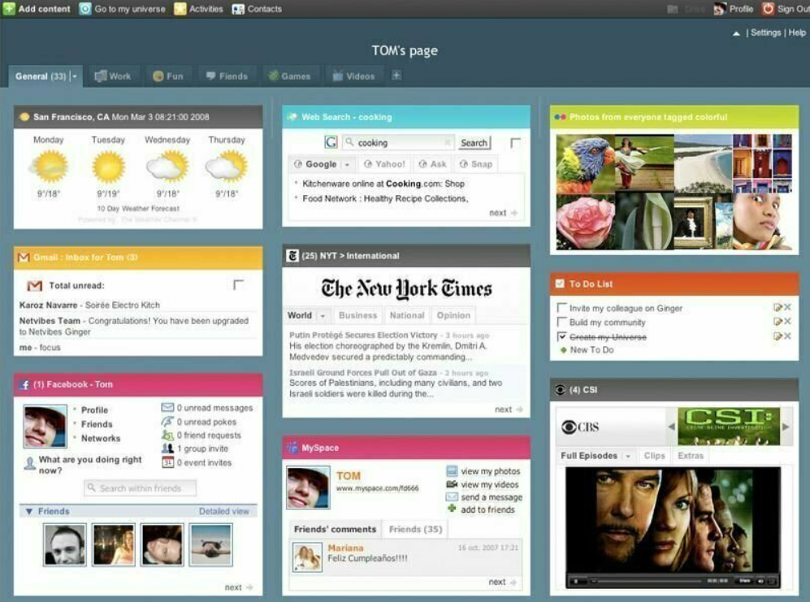The image size is (810, 602).
Task: Check the 'Build my community' checkbox
Action: (x=561, y=322)
